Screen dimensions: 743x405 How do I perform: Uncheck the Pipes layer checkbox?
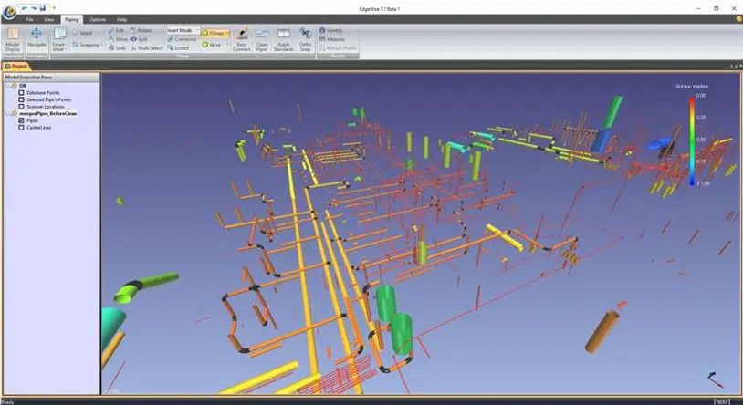[21, 120]
